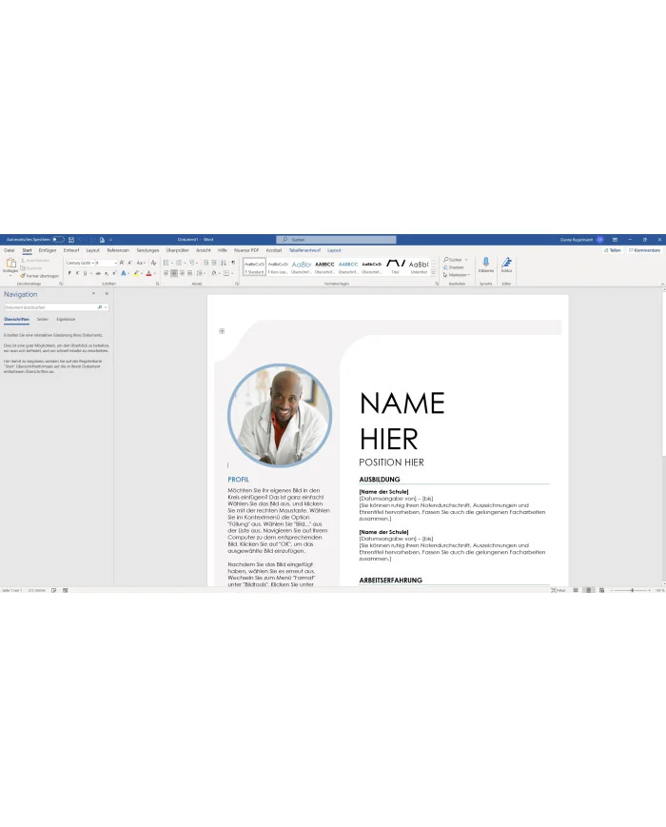Select the Titel style

point(396,266)
